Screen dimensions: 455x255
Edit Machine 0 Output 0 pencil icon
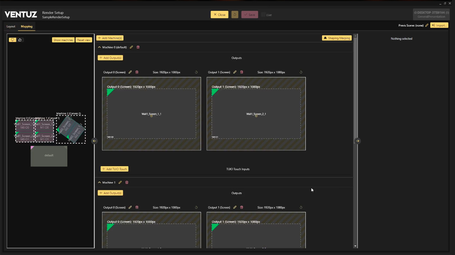click(130, 72)
